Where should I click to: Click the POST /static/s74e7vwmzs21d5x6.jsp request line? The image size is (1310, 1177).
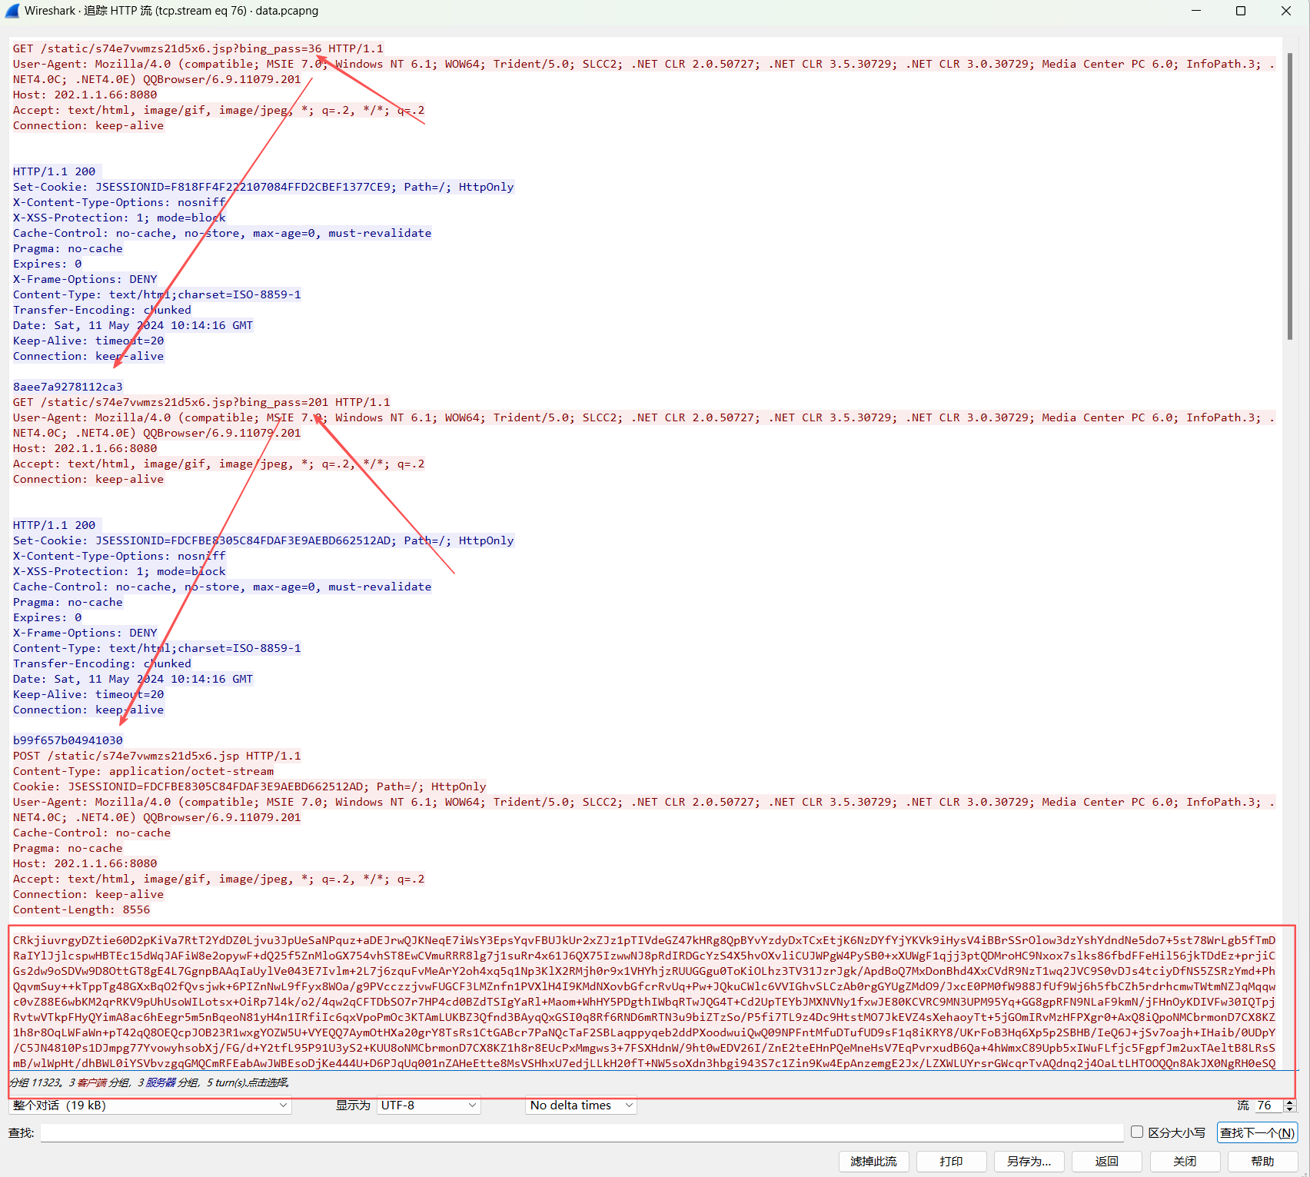coord(157,756)
